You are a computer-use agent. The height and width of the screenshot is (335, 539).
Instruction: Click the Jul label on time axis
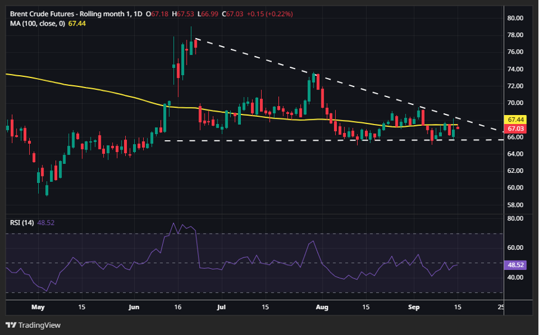[221, 308]
